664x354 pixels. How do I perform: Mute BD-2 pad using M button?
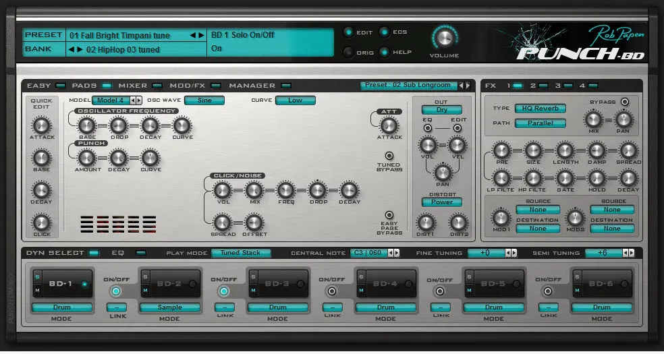coord(145,290)
